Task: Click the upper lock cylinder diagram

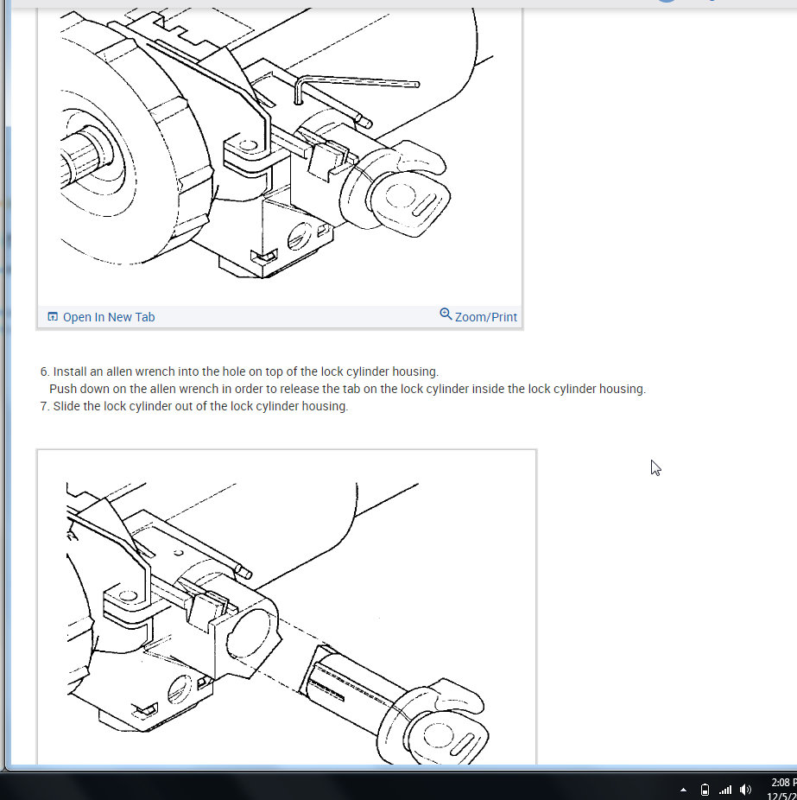Action: coord(280,156)
